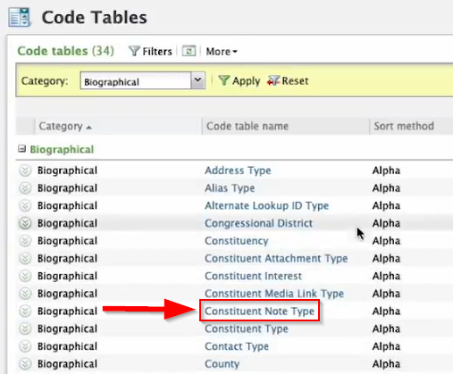Expand the Congressional District row chevron
The image size is (453, 374).
(x=25, y=223)
